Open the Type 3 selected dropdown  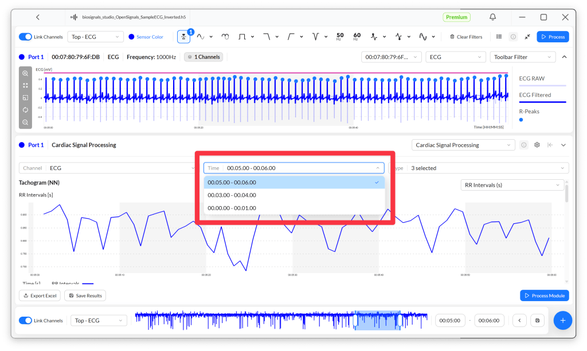coord(479,168)
